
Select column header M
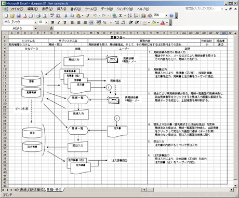coord(91,33)
